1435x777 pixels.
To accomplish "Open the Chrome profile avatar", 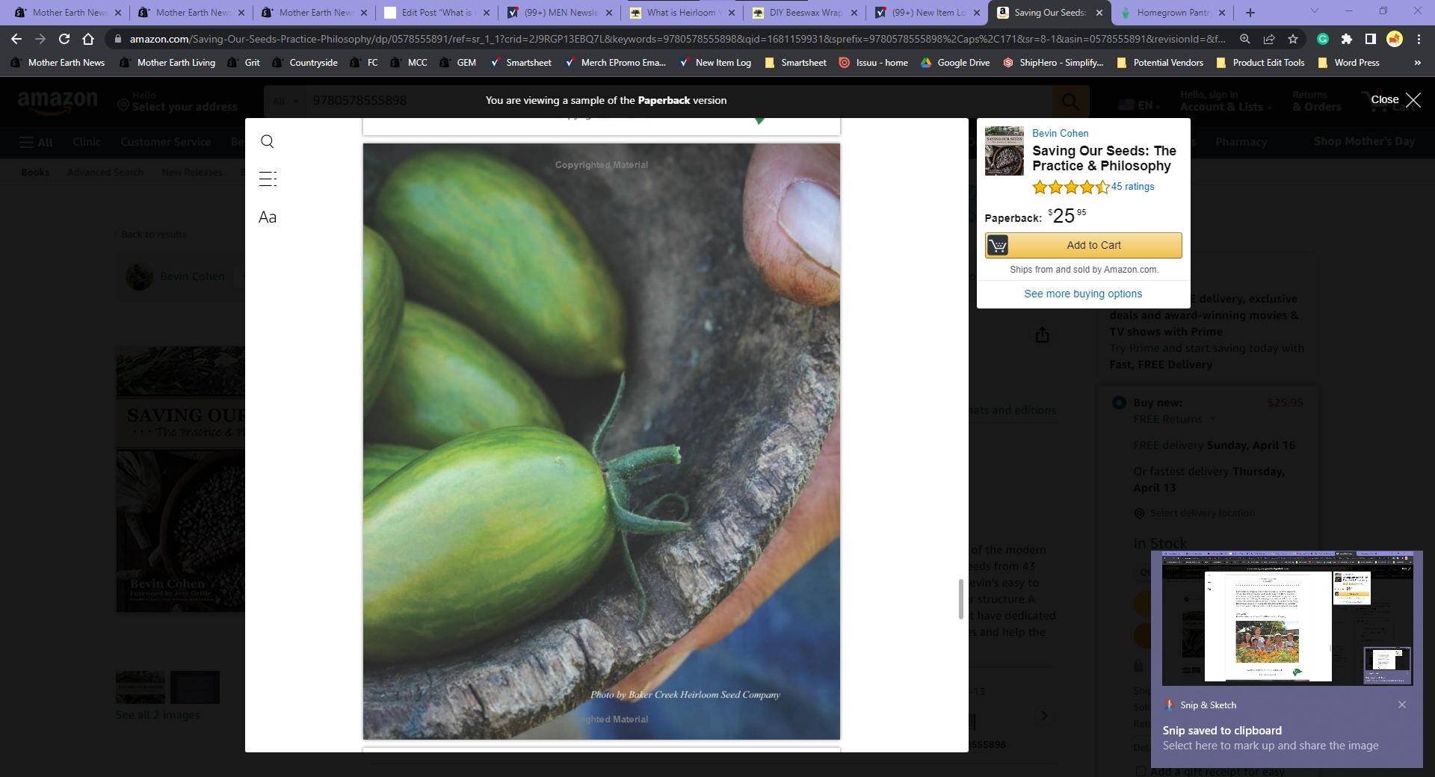I will coord(1395,39).
